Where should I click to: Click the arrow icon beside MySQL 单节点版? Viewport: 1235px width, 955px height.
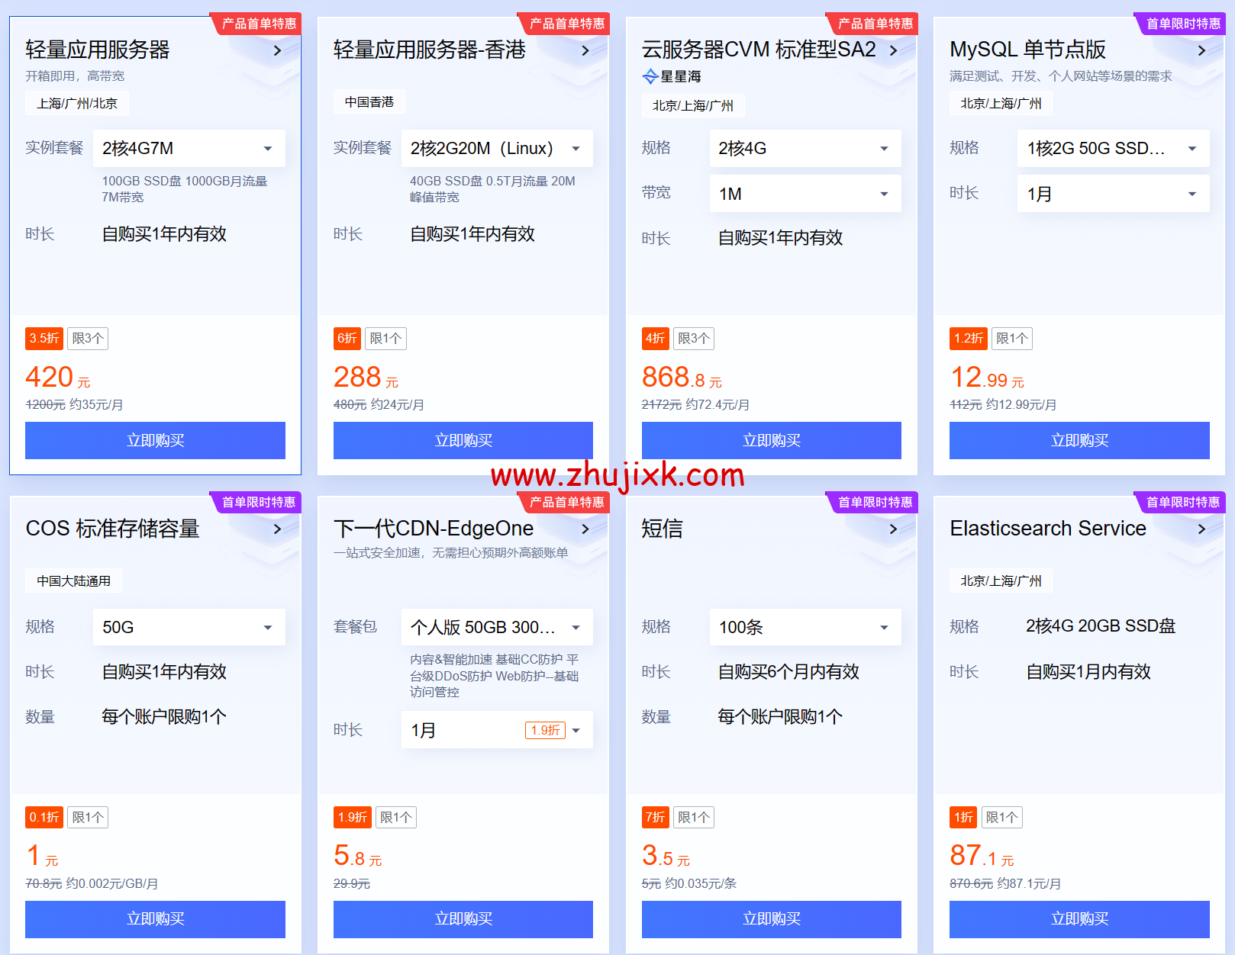pos(1201,50)
